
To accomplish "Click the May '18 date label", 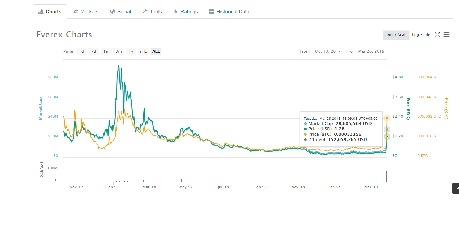I will 186,187.
